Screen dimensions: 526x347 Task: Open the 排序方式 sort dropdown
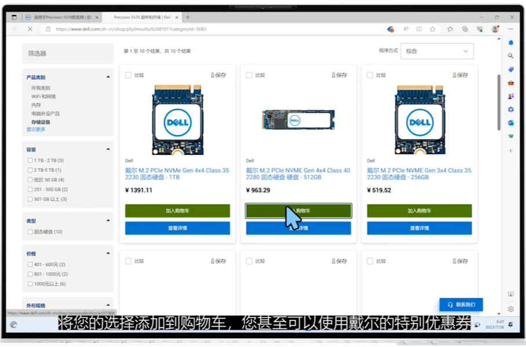437,51
